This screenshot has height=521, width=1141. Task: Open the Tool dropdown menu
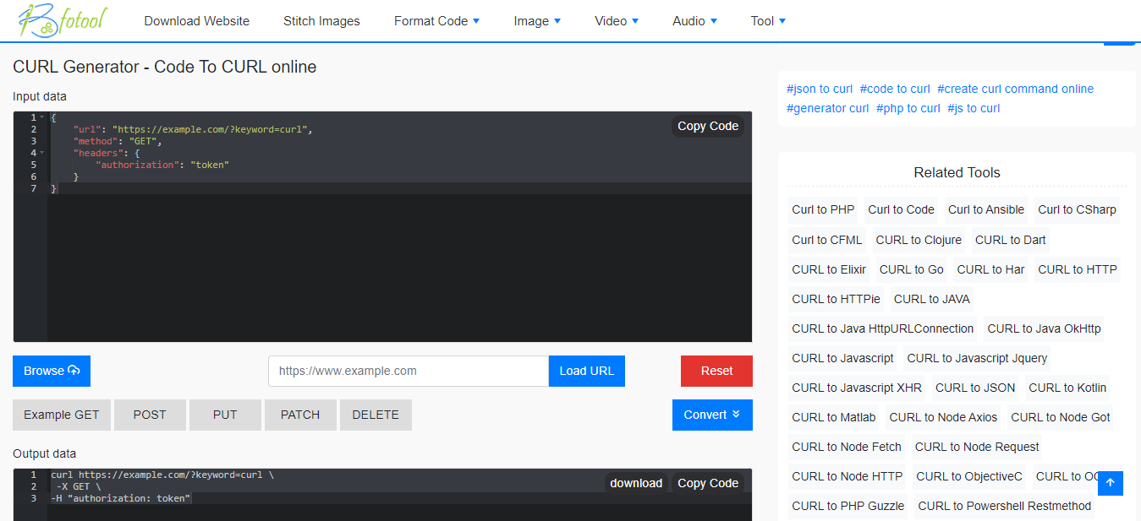[x=767, y=20]
